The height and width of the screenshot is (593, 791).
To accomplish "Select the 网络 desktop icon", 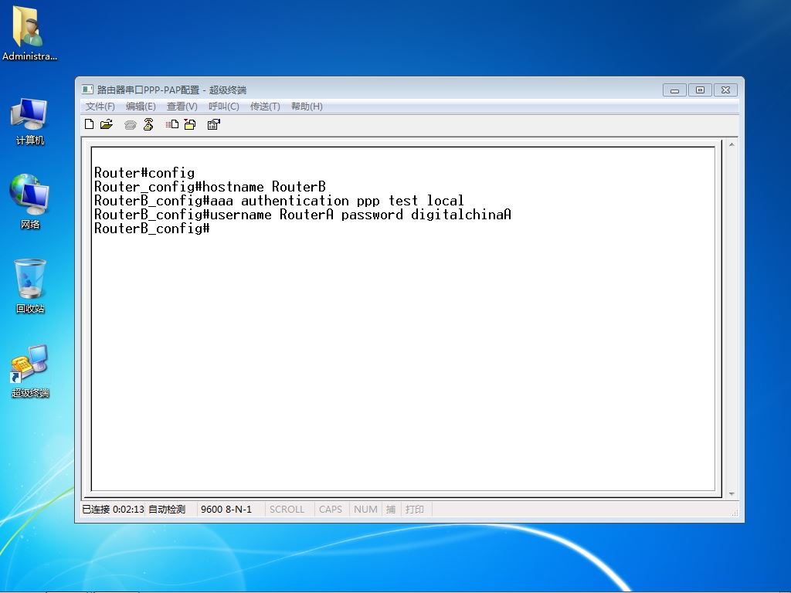I will tap(29, 202).
